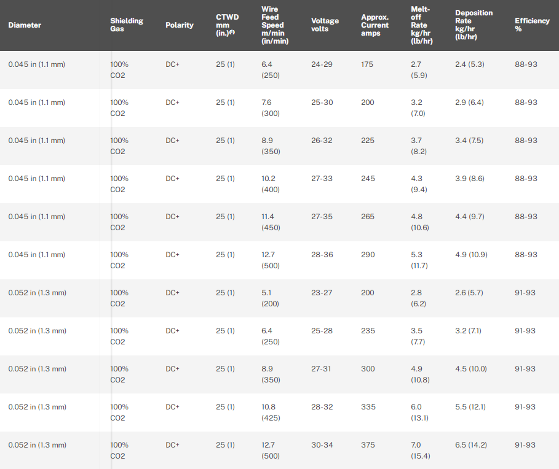Viewport: 559px width, 469px height.
Task: Select the 24-29 voltage cell
Action: point(322,64)
